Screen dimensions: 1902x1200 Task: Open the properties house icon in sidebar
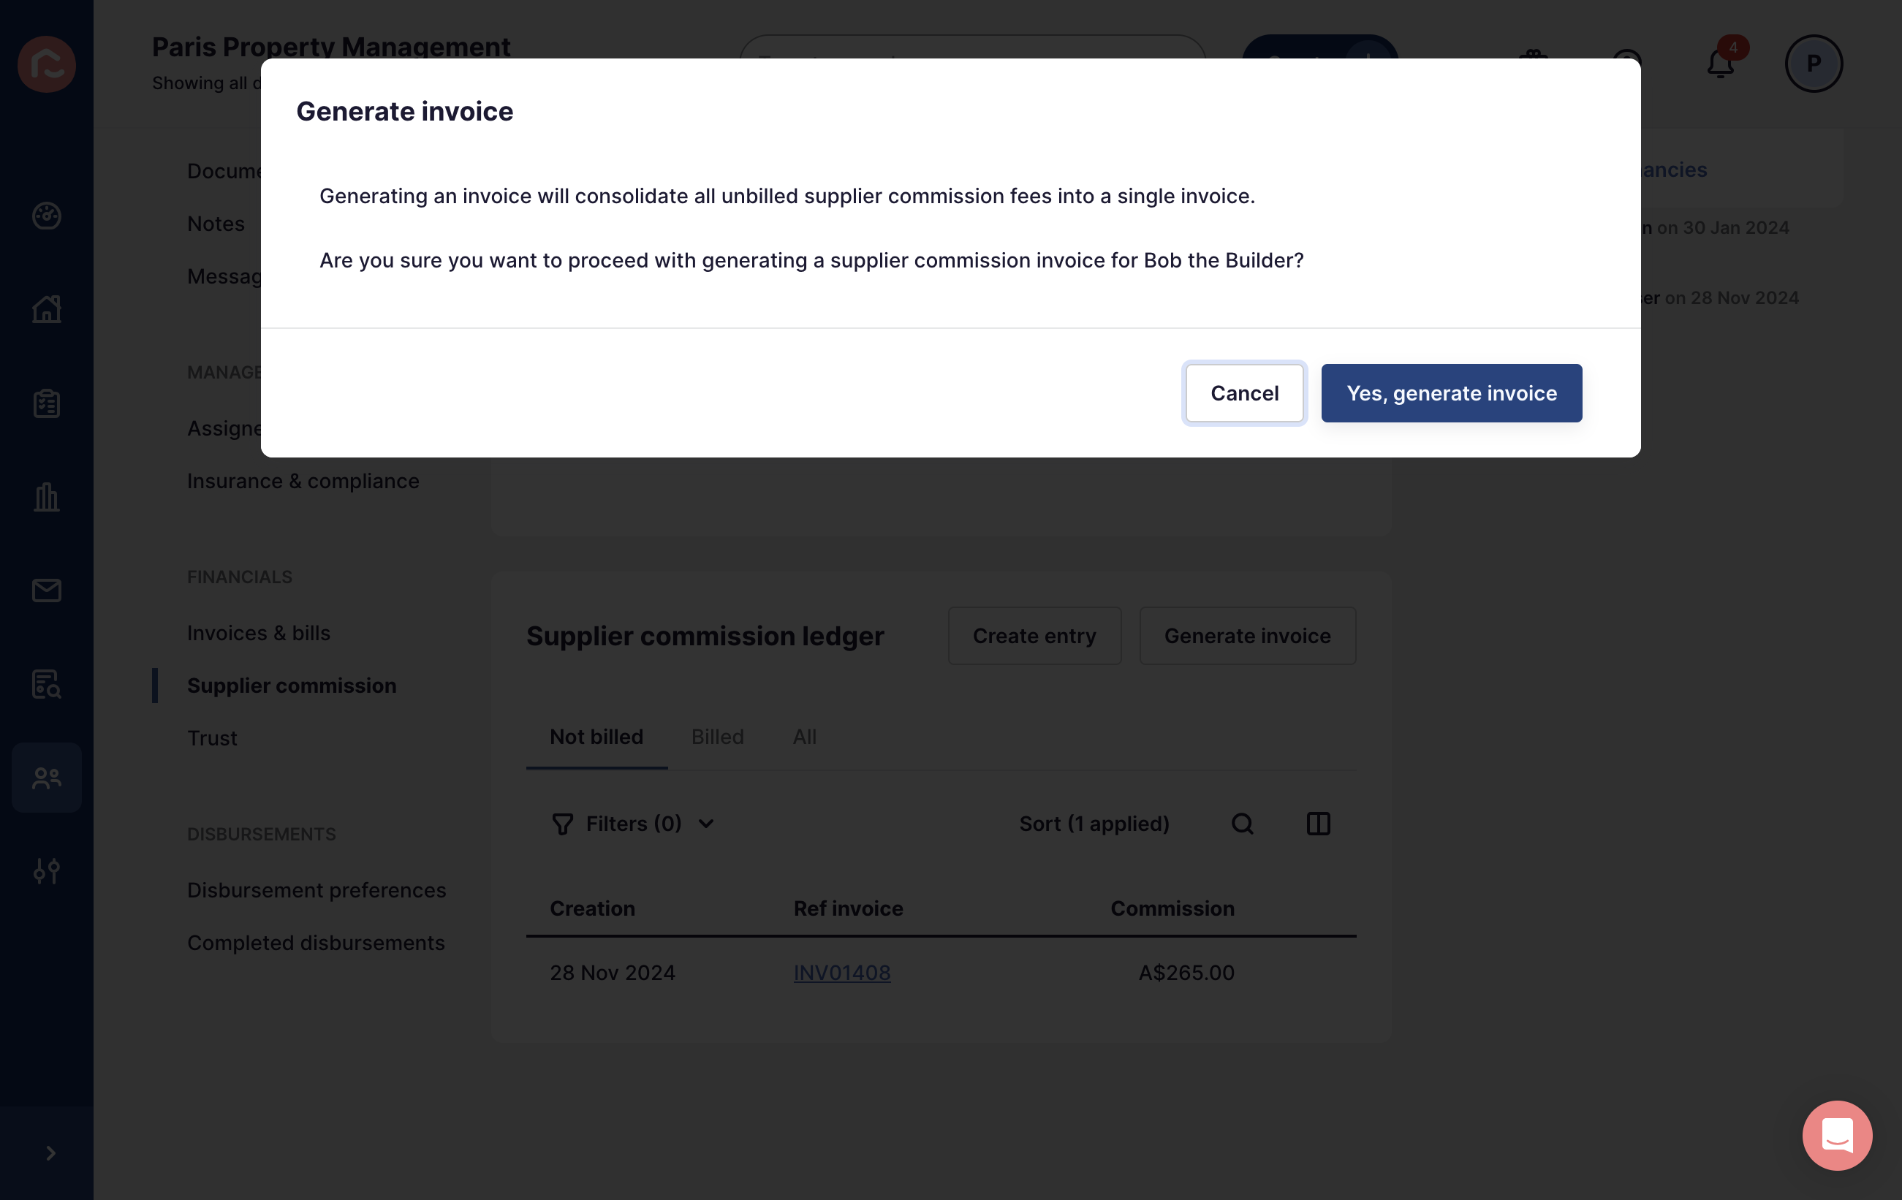(x=47, y=308)
